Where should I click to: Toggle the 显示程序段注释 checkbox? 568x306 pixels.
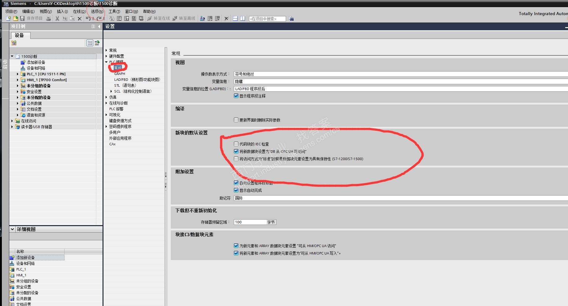(x=236, y=96)
